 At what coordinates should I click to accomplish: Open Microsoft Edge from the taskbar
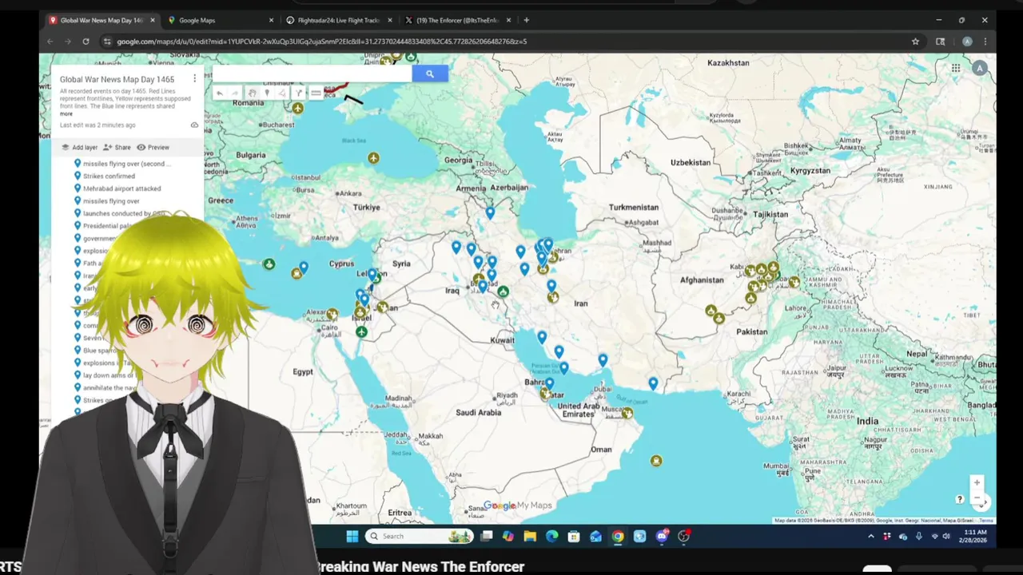(551, 536)
